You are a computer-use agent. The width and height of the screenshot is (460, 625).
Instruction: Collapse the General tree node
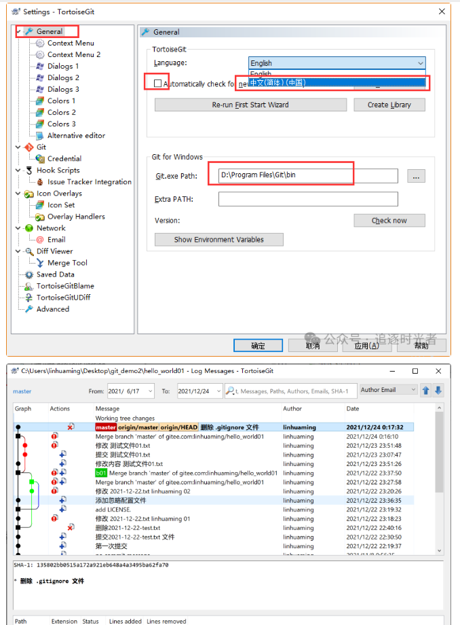click(18, 31)
